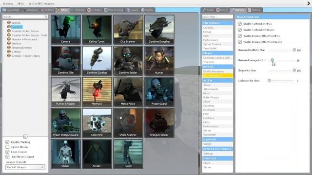Screen dimensions: 312x175
Task: Switch to the Weapons tab
Action: 30,10
